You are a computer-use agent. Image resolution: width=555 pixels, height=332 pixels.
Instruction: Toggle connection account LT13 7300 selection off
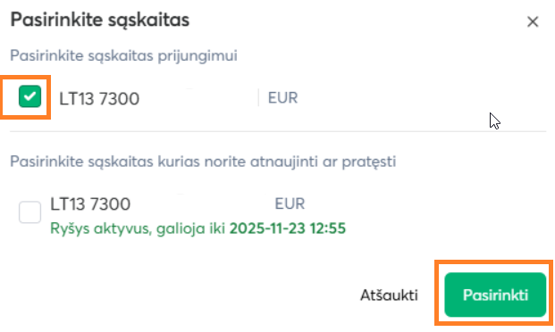(29, 96)
